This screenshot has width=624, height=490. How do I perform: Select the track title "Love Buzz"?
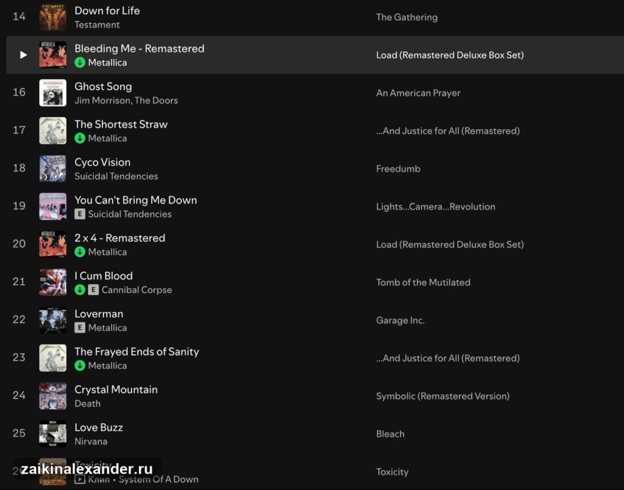[99, 427]
